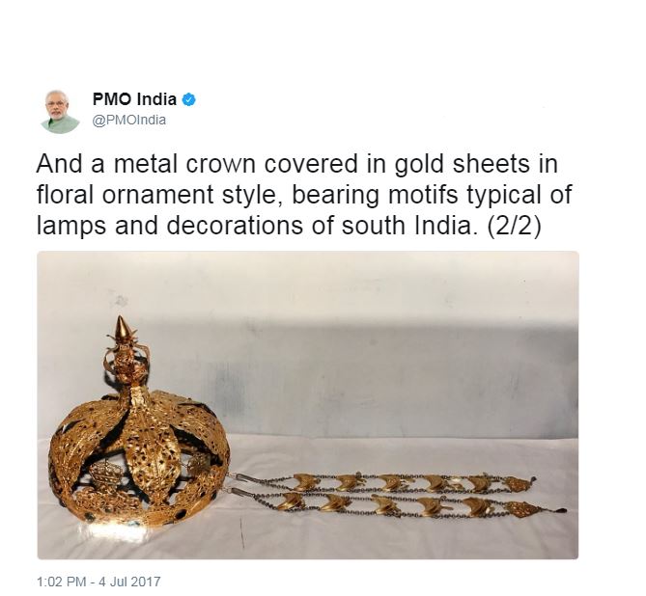Click the "4 Jul 2017" date text
The height and width of the screenshot is (596, 646).
pyautogui.click(x=129, y=582)
